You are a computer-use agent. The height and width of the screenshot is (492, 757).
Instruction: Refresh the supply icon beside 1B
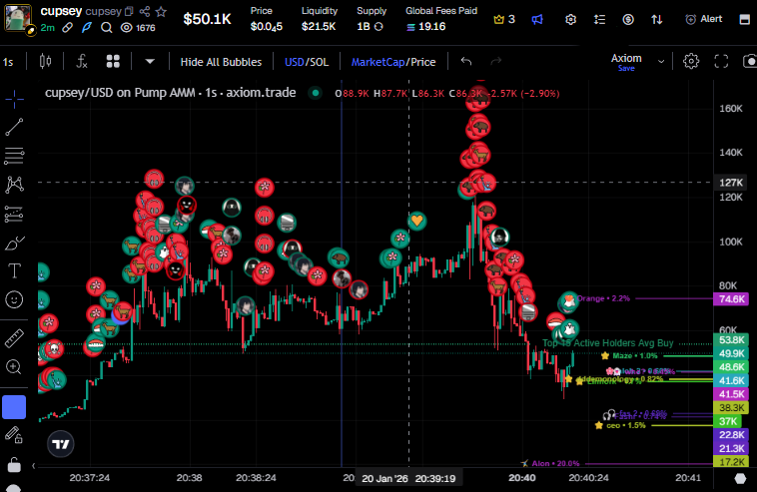tap(378, 27)
